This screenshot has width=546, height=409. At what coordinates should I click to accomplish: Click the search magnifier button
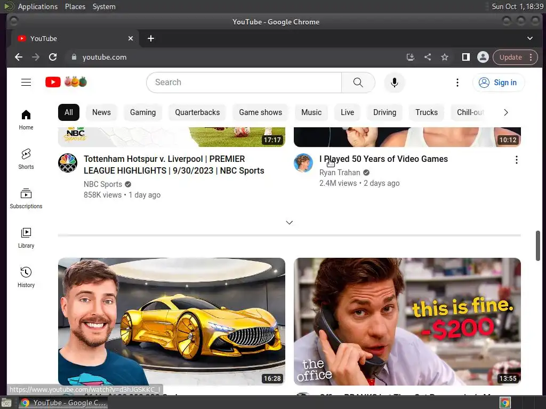pyautogui.click(x=358, y=83)
